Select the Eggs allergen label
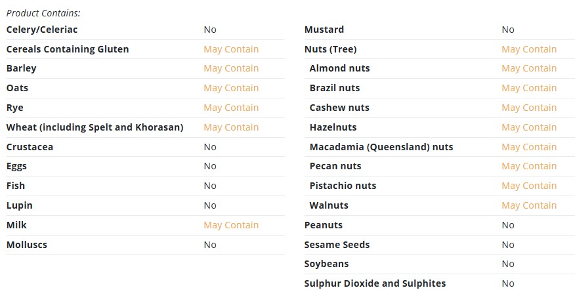575x290 pixels. tap(16, 167)
